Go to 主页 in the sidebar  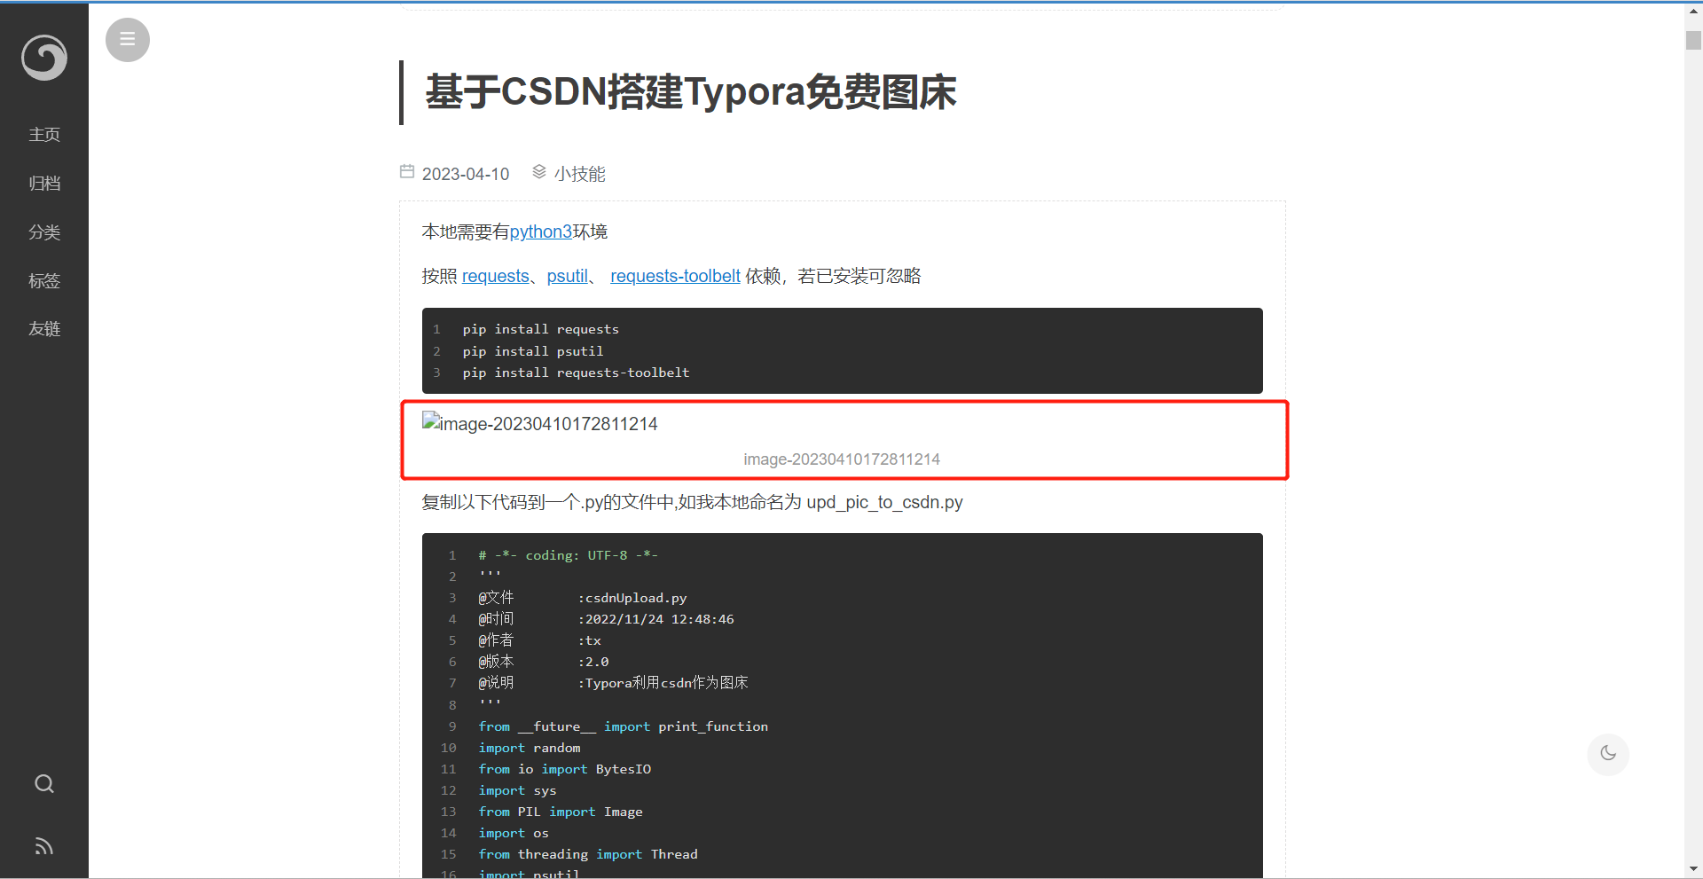click(x=44, y=135)
